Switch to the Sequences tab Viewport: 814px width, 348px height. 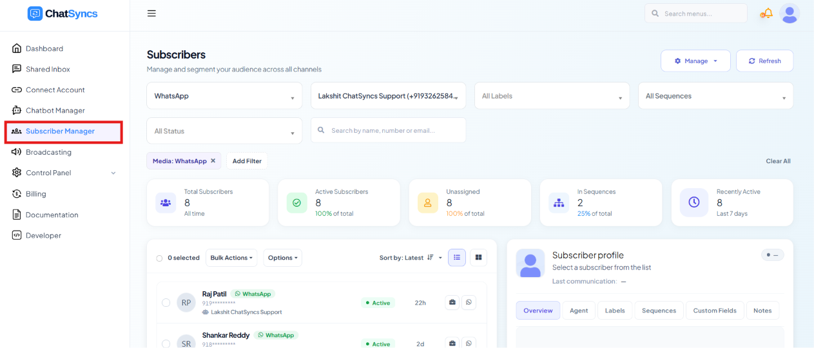659,311
